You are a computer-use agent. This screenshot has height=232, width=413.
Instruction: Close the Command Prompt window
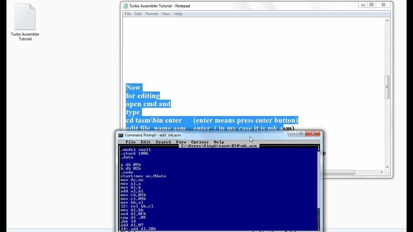point(312,134)
